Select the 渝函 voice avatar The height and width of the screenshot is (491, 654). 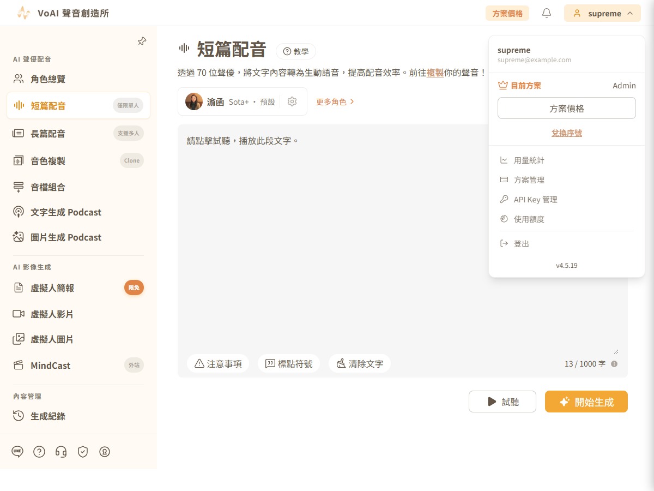pos(194,101)
